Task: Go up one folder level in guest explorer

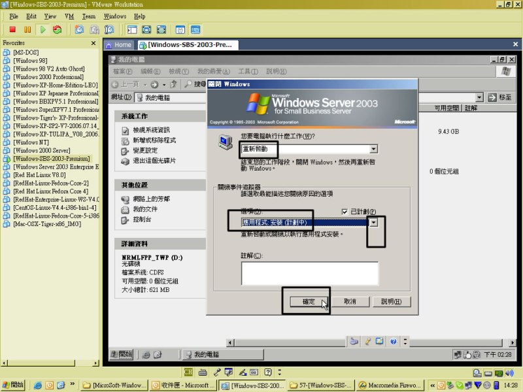Action: pyautogui.click(x=173, y=84)
